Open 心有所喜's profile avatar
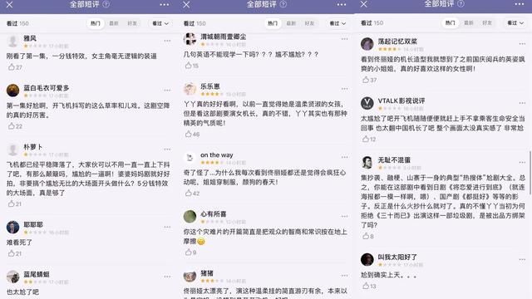This screenshot has height=299, width=532. tap(190, 216)
